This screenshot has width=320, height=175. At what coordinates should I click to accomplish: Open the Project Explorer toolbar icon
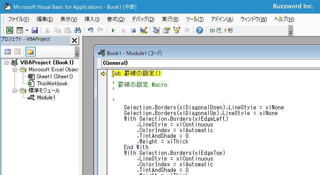pyautogui.click(x=156, y=30)
